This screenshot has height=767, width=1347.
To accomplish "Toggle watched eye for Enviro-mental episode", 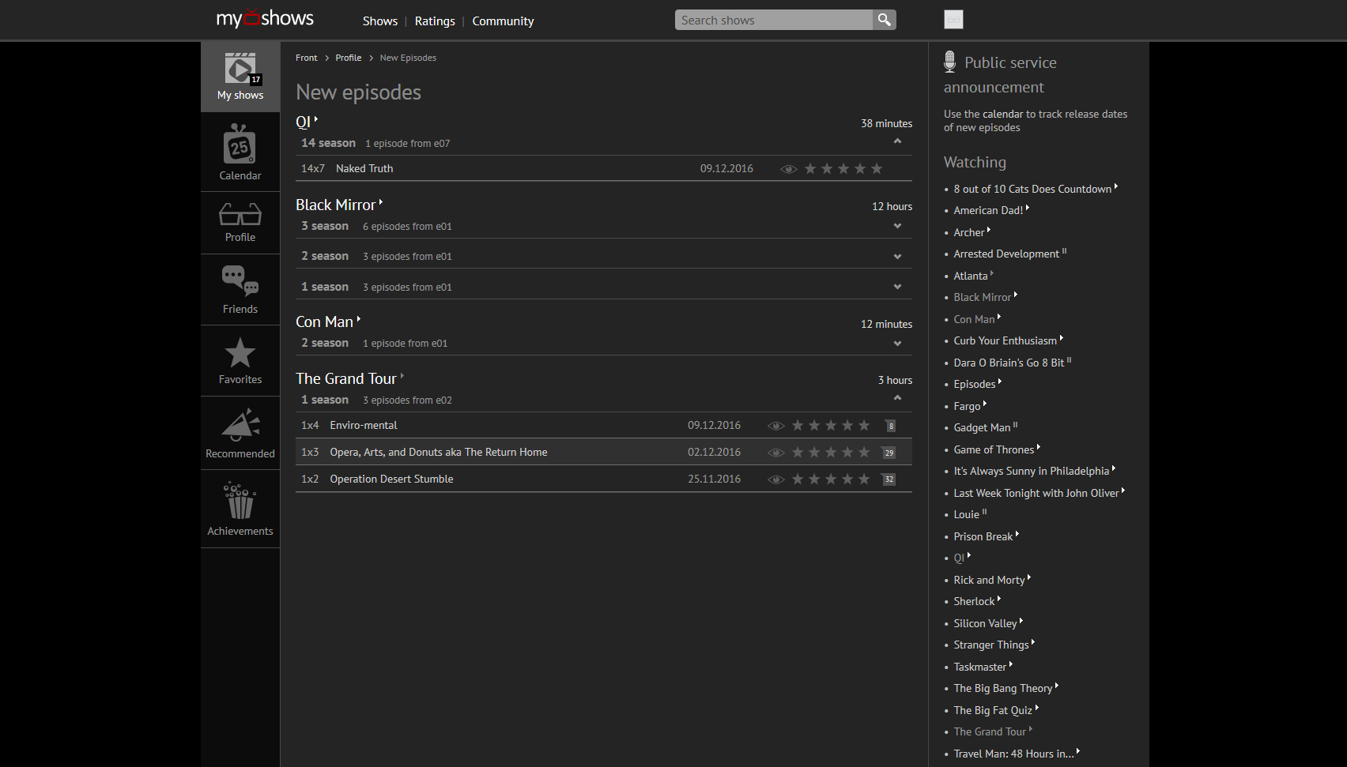I will coord(776,426).
